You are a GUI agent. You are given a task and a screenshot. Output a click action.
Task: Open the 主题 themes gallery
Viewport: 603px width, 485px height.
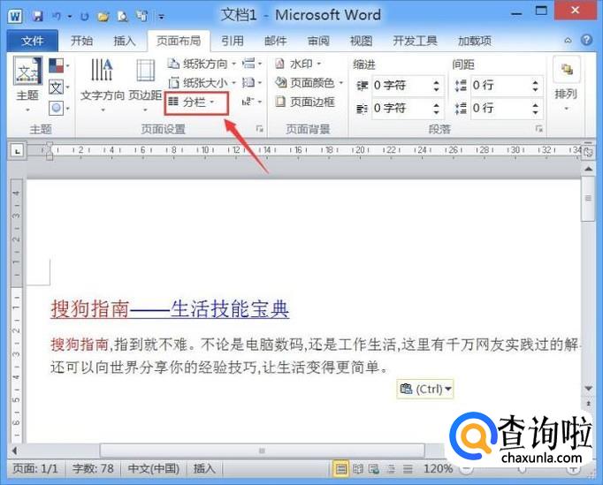27,85
